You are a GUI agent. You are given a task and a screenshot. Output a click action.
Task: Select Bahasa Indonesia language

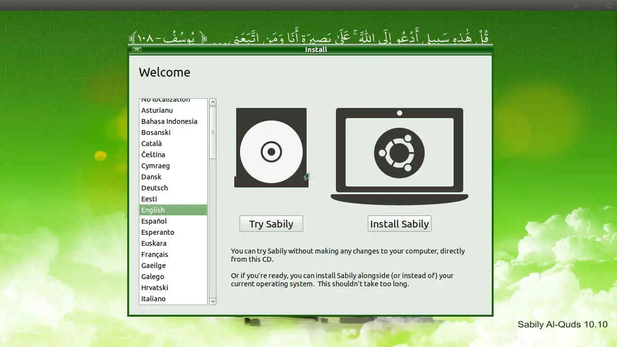pyautogui.click(x=174, y=121)
